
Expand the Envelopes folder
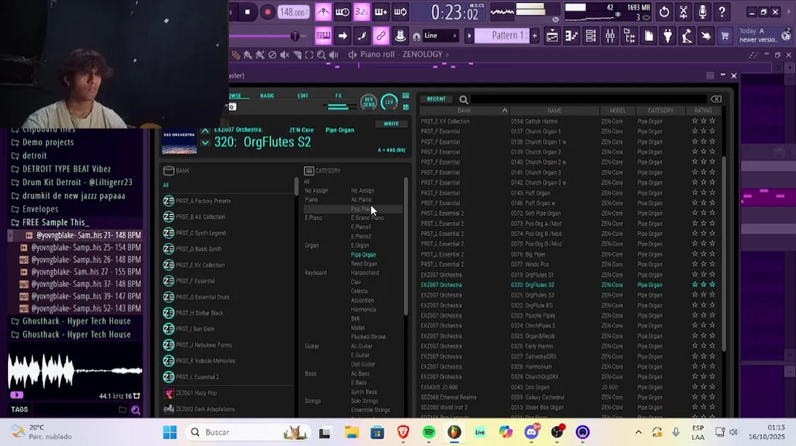(x=40, y=209)
